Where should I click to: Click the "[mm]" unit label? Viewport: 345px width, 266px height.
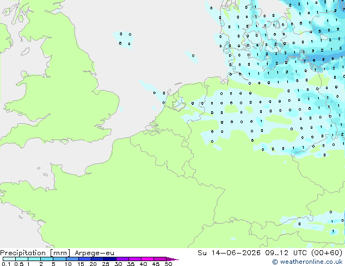coord(60,253)
